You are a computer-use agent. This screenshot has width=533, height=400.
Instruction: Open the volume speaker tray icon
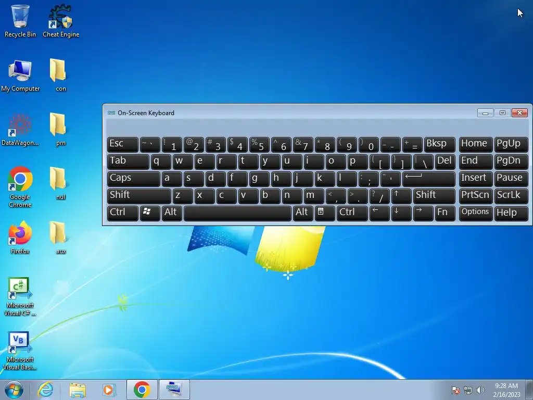pos(480,391)
